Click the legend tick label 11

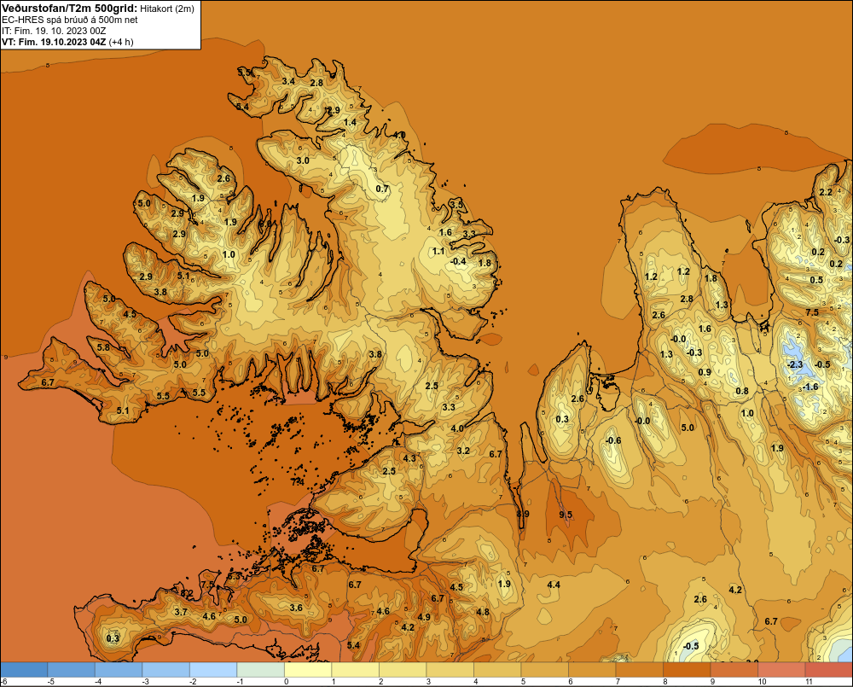coord(809,682)
